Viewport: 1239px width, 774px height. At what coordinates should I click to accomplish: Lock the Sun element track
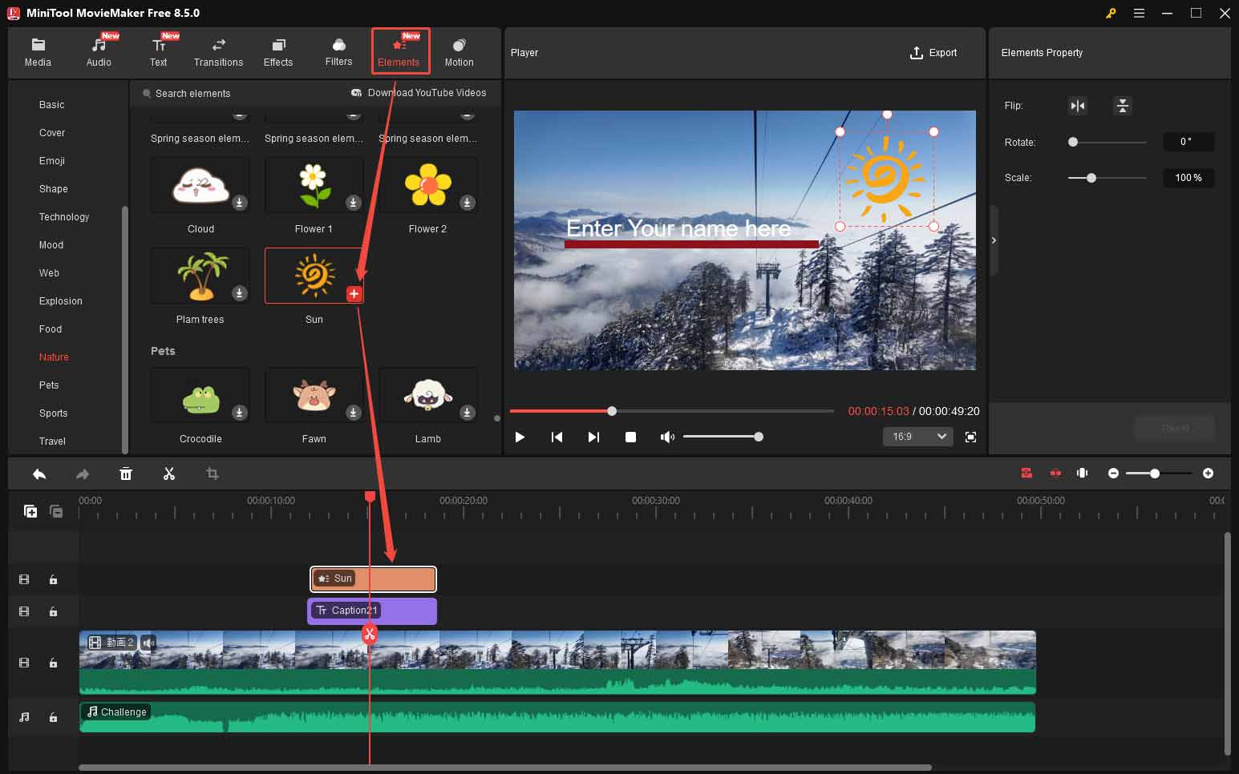53,578
